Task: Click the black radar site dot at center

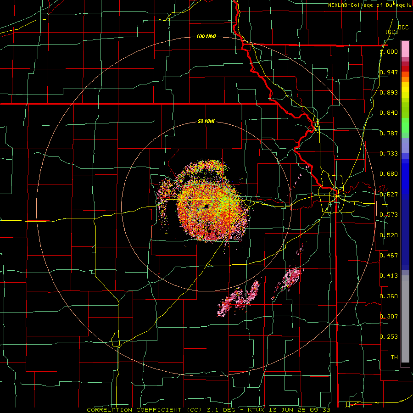Action: 206,206
